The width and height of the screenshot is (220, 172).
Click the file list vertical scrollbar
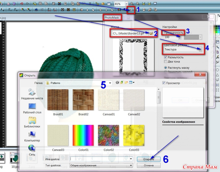(159, 97)
